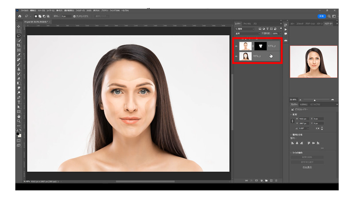The width and height of the screenshot is (354, 199).
Task: Click the flip horizontal icon in Properties
Action: click(317, 128)
